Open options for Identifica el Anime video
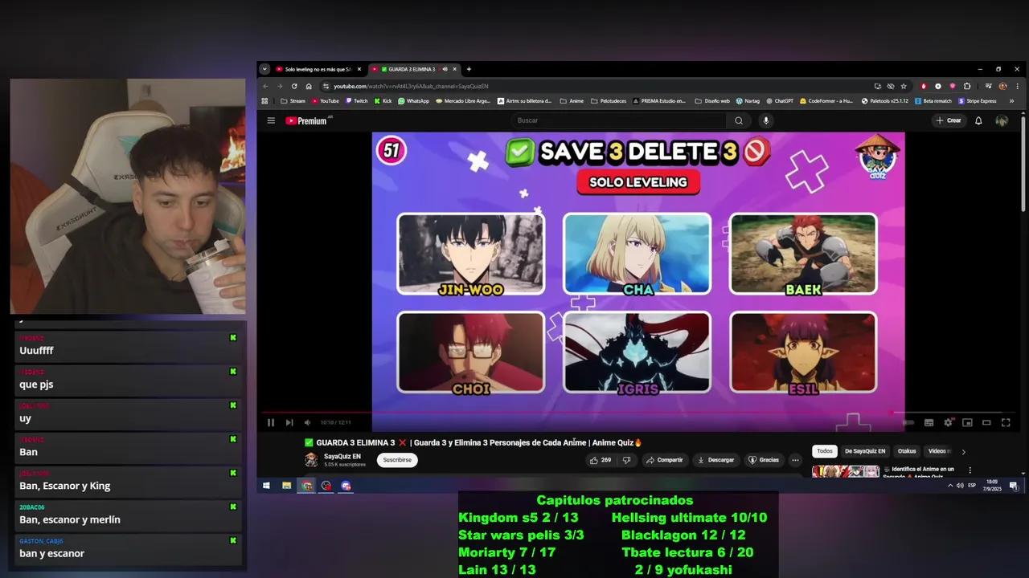The image size is (1029, 578). click(970, 470)
